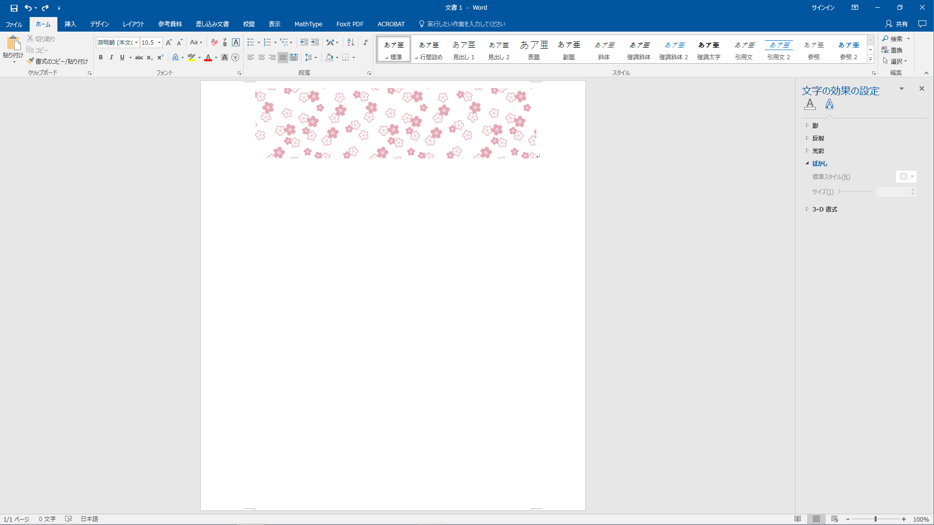
Task: Open Change Case (Aa) dropdown
Action: (196, 42)
